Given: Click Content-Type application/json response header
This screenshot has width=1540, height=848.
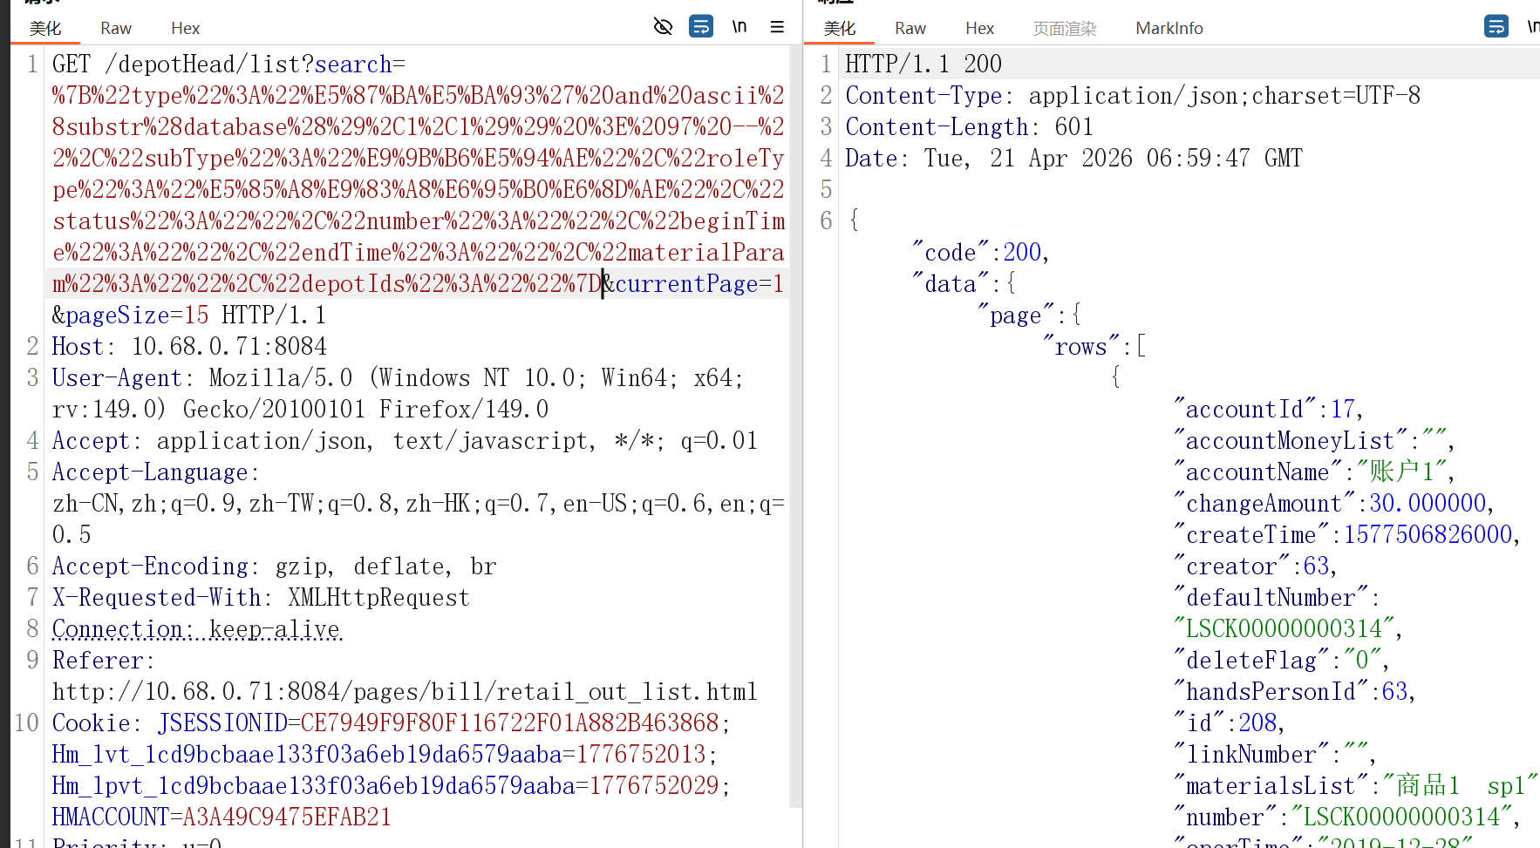Looking at the screenshot, I should click(x=1133, y=96).
